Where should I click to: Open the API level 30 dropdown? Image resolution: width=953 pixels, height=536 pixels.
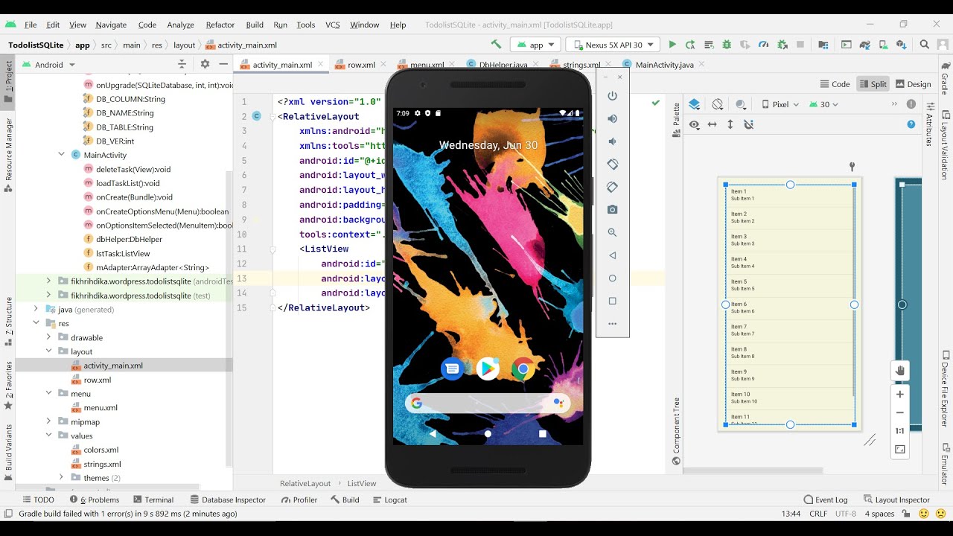coord(823,104)
